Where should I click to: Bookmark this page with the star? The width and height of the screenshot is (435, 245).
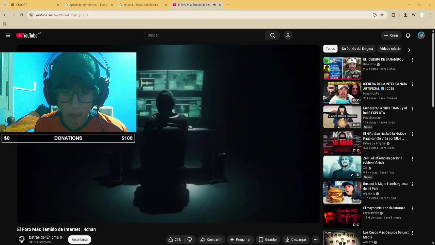(382, 15)
